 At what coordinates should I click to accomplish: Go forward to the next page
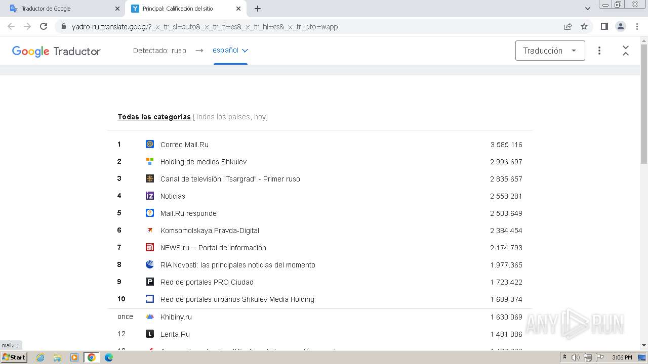(27, 26)
